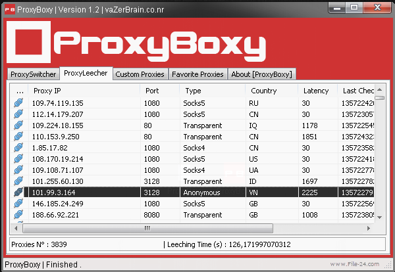The image size is (395, 272).
Task: Click the latency value 1697
Action: (309, 181)
